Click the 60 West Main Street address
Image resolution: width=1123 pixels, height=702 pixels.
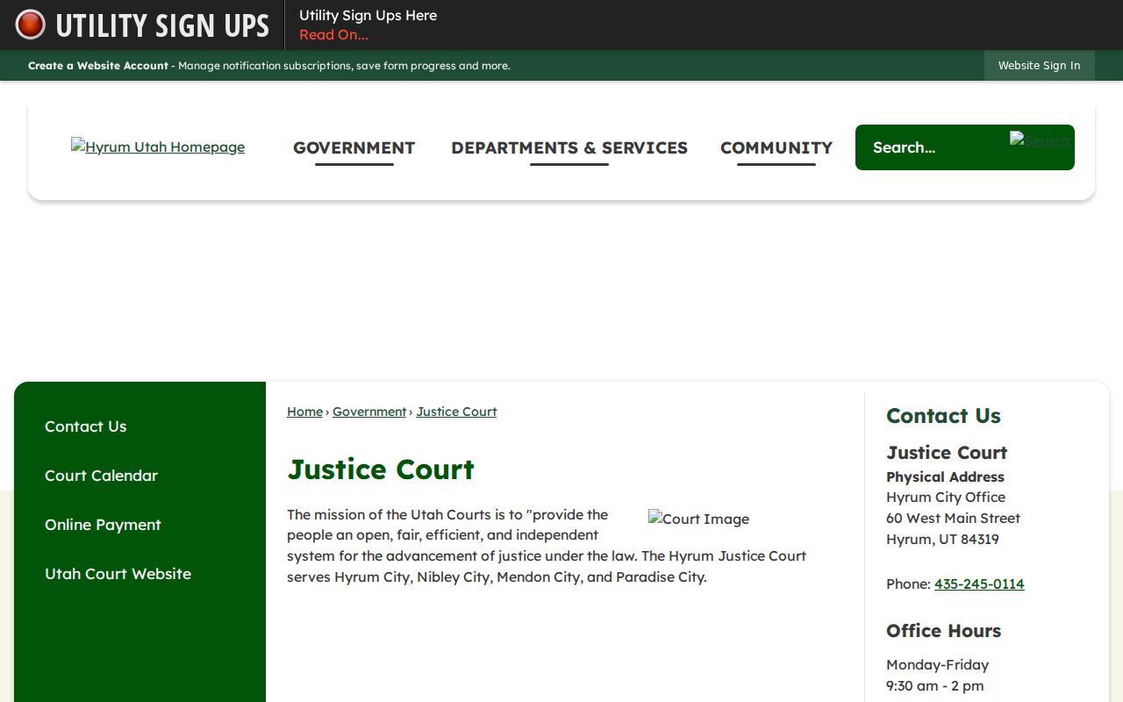953,518
